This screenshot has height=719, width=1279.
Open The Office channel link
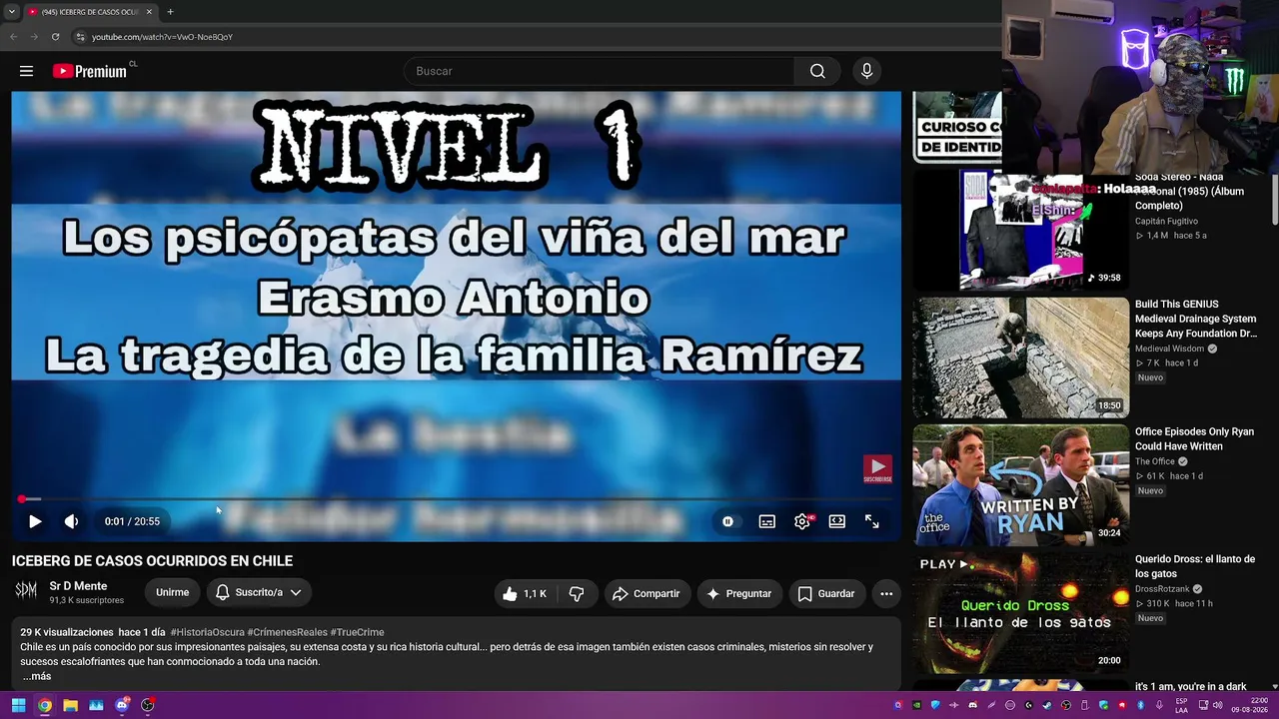pos(1155,462)
